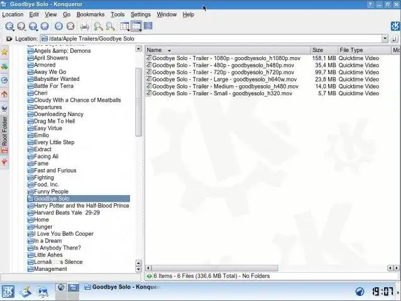Click the Zoom In magnifier icon
Image resolution: width=401 pixels, height=301 pixels.
click(x=98, y=26)
